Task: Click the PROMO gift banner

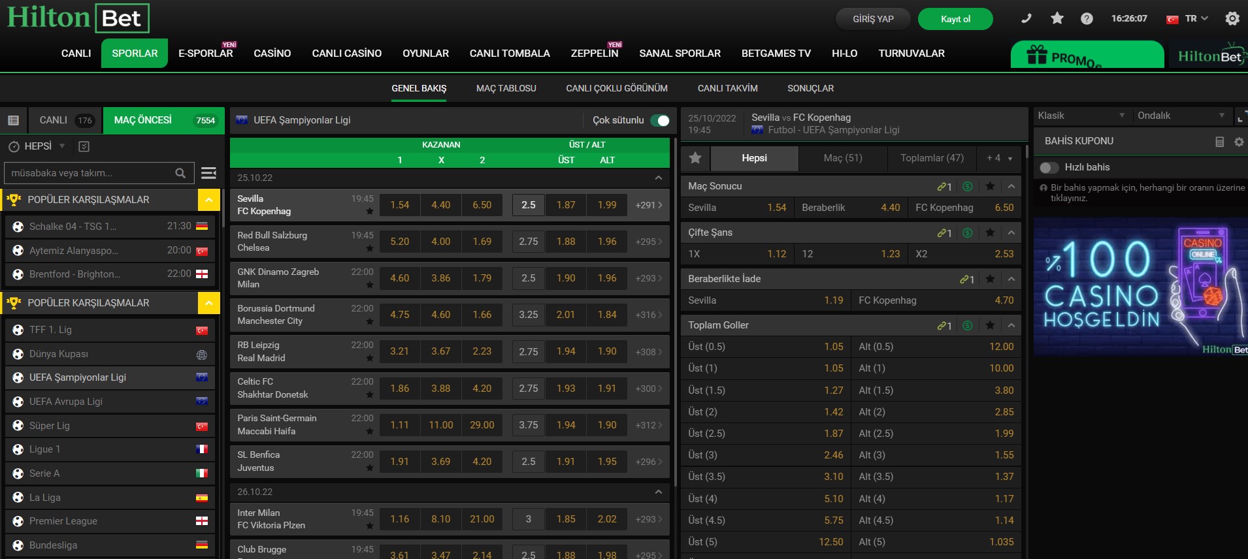Action: click(1087, 55)
